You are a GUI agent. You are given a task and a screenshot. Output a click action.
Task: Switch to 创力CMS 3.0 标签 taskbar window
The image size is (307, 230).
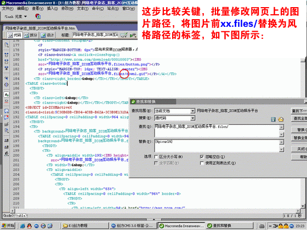pyautogui.click(x=133, y=226)
